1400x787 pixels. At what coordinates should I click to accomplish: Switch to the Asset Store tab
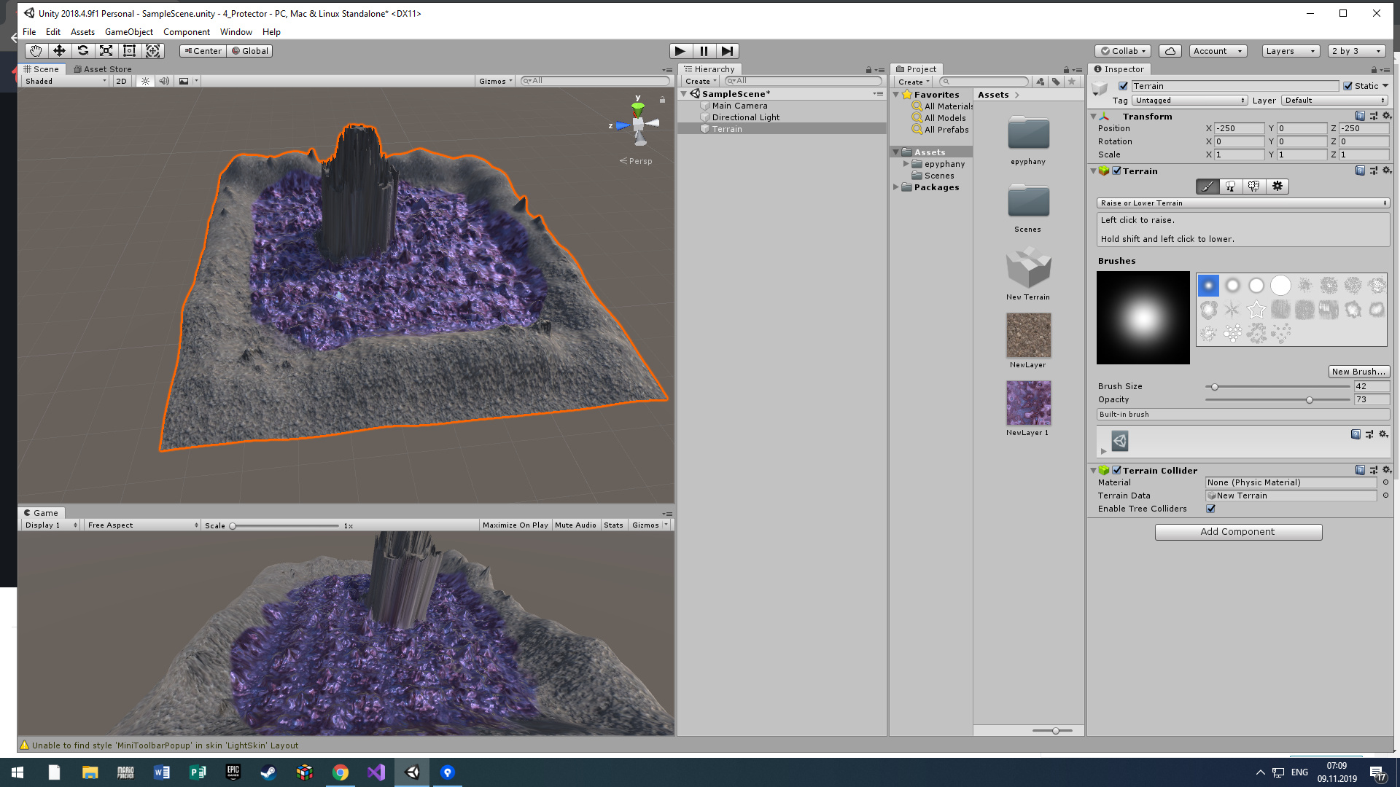coord(103,68)
